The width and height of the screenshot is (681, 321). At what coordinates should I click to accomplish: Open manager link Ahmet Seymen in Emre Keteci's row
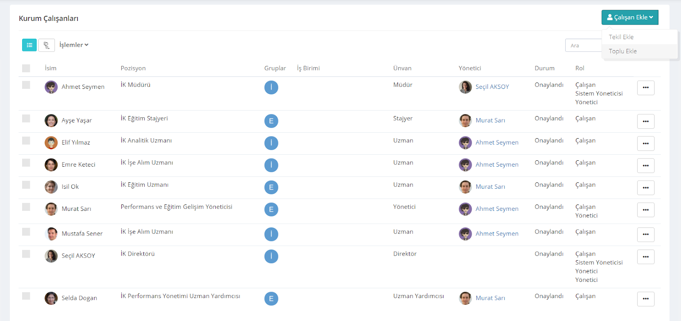point(497,165)
